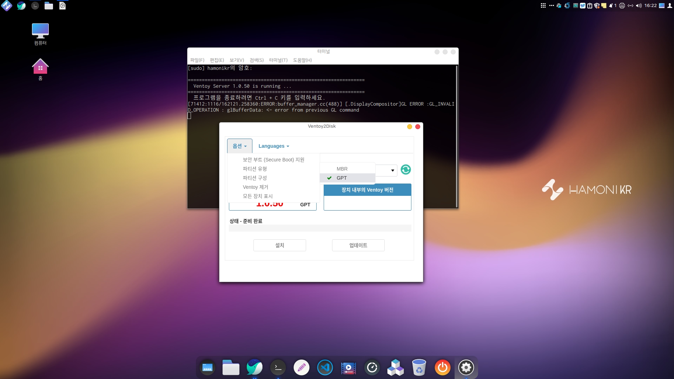Open the Languages dropdown menu
Screen dimensions: 674x379
coord(273,146)
